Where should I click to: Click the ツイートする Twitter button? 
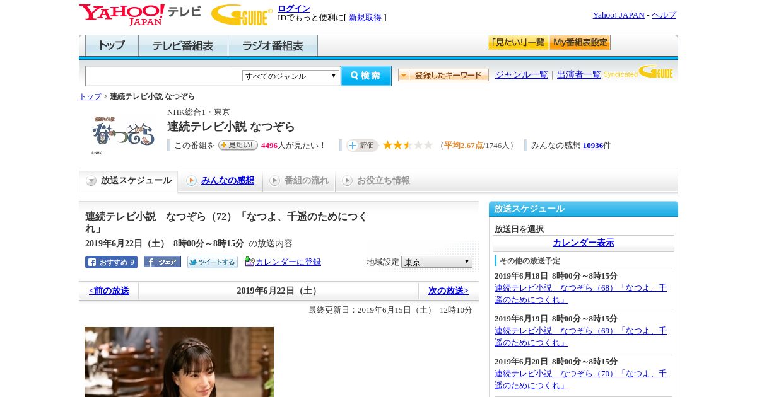tap(213, 262)
